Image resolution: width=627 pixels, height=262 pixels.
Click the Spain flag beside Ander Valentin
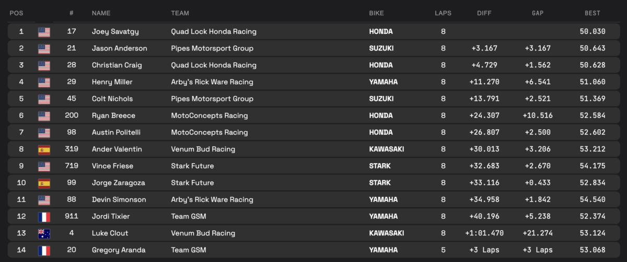pos(44,149)
